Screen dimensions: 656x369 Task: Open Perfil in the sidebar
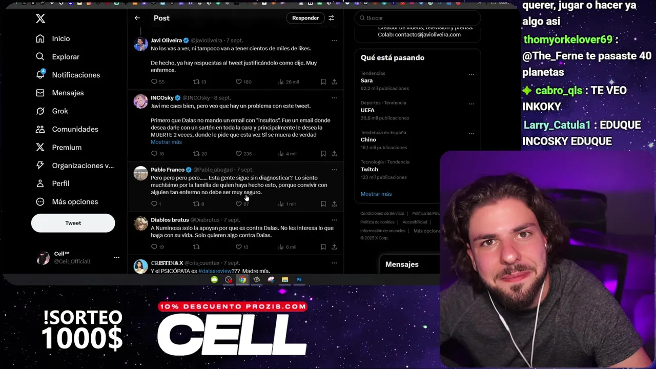(x=52, y=183)
